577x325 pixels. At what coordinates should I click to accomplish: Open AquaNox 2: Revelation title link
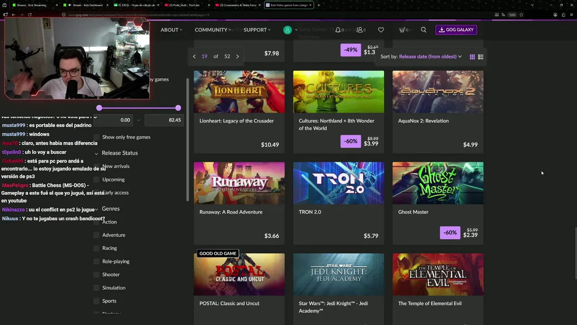[423, 121]
